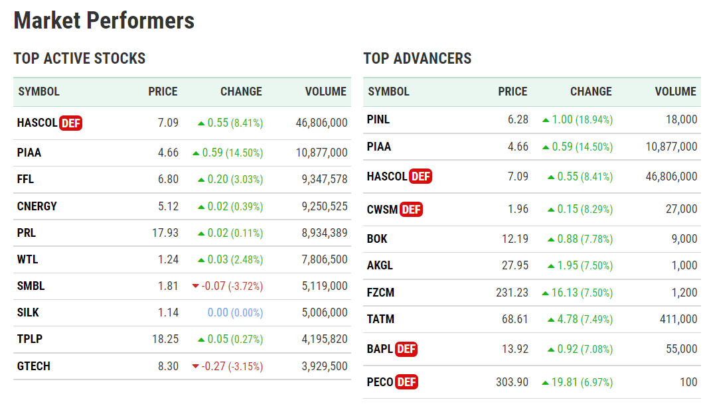Click the DEF badge next to CWSM
The width and height of the screenshot is (707, 410).
pyautogui.click(x=412, y=210)
